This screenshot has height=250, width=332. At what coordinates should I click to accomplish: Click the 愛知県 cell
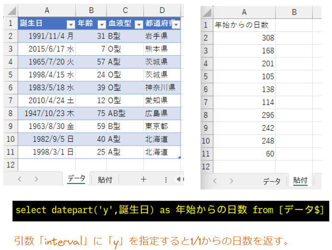pyautogui.click(x=162, y=100)
